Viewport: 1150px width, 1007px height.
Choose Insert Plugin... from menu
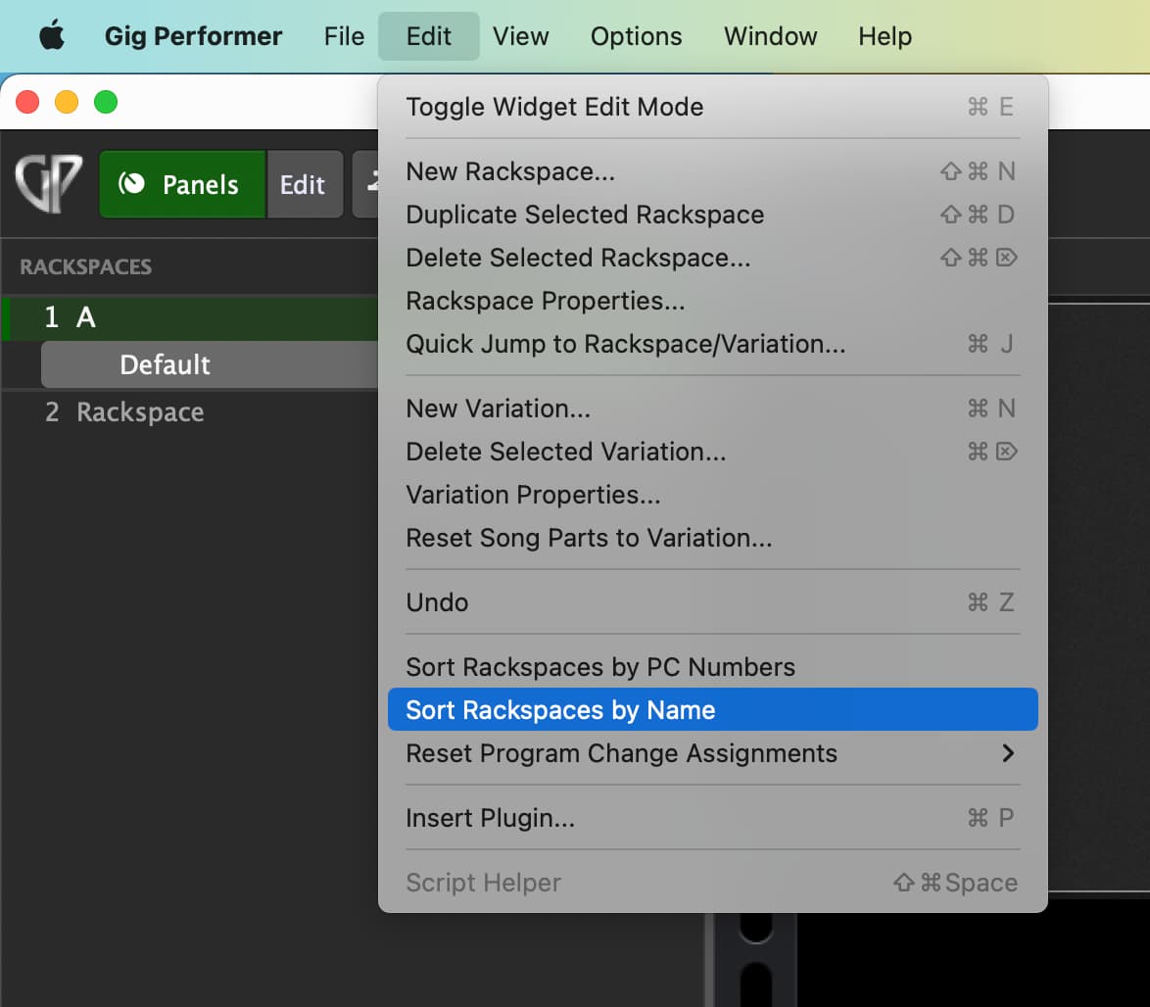tap(490, 818)
